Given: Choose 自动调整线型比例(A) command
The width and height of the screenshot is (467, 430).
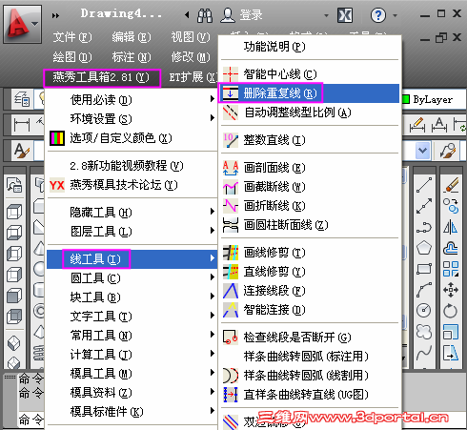Looking at the screenshot, I should pos(310,113).
